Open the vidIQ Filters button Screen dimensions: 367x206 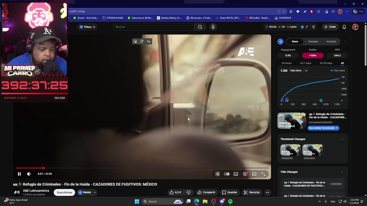tap(87, 27)
